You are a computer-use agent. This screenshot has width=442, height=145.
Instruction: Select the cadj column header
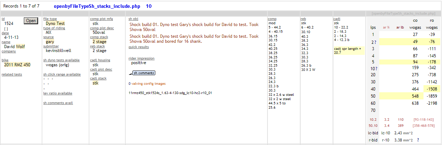pyautogui.click(x=337, y=19)
